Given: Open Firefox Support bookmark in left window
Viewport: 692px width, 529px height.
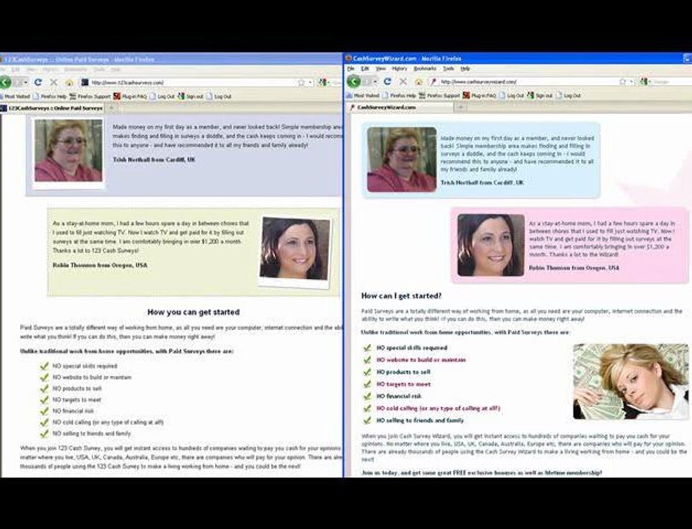Looking at the screenshot, I should (x=90, y=96).
